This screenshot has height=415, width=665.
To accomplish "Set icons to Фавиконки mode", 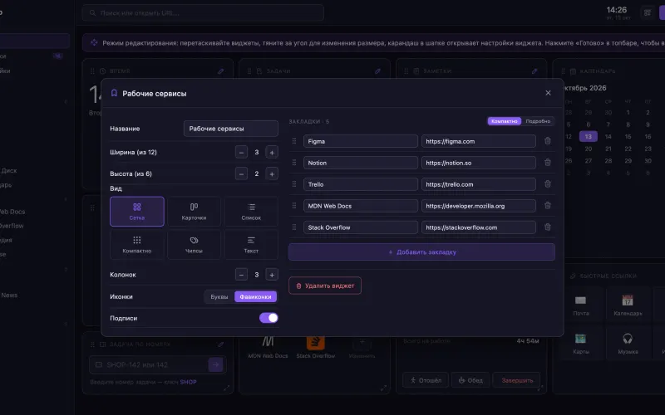I will [x=255, y=296].
